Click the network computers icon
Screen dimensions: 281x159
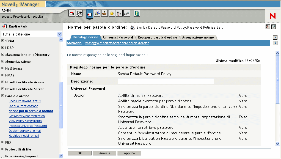[127, 13]
